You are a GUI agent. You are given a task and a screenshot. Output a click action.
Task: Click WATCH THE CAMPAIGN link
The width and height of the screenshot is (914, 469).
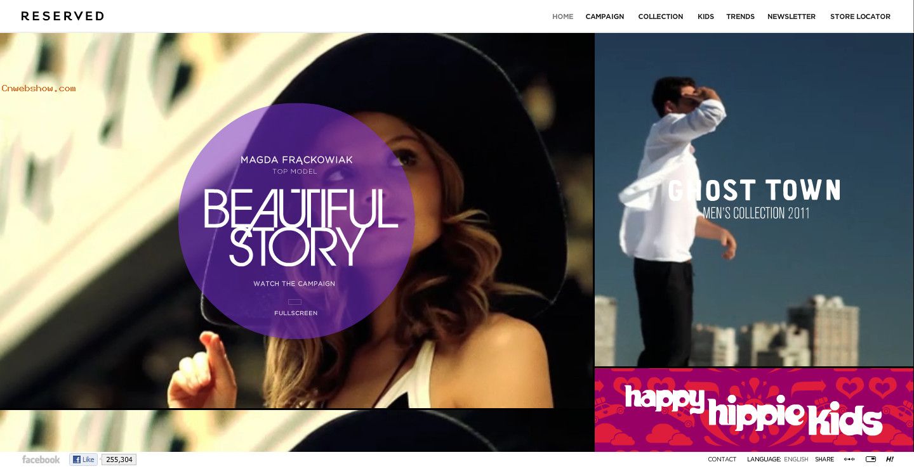point(295,284)
